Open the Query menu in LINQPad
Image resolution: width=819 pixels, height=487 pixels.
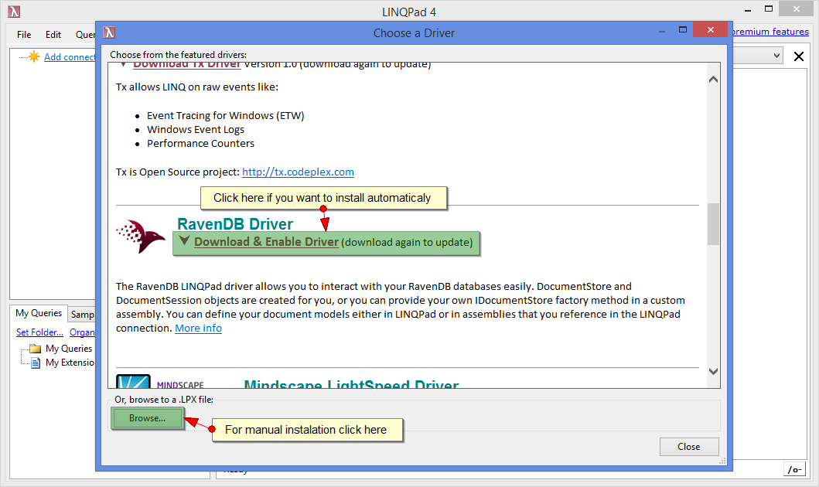85,35
